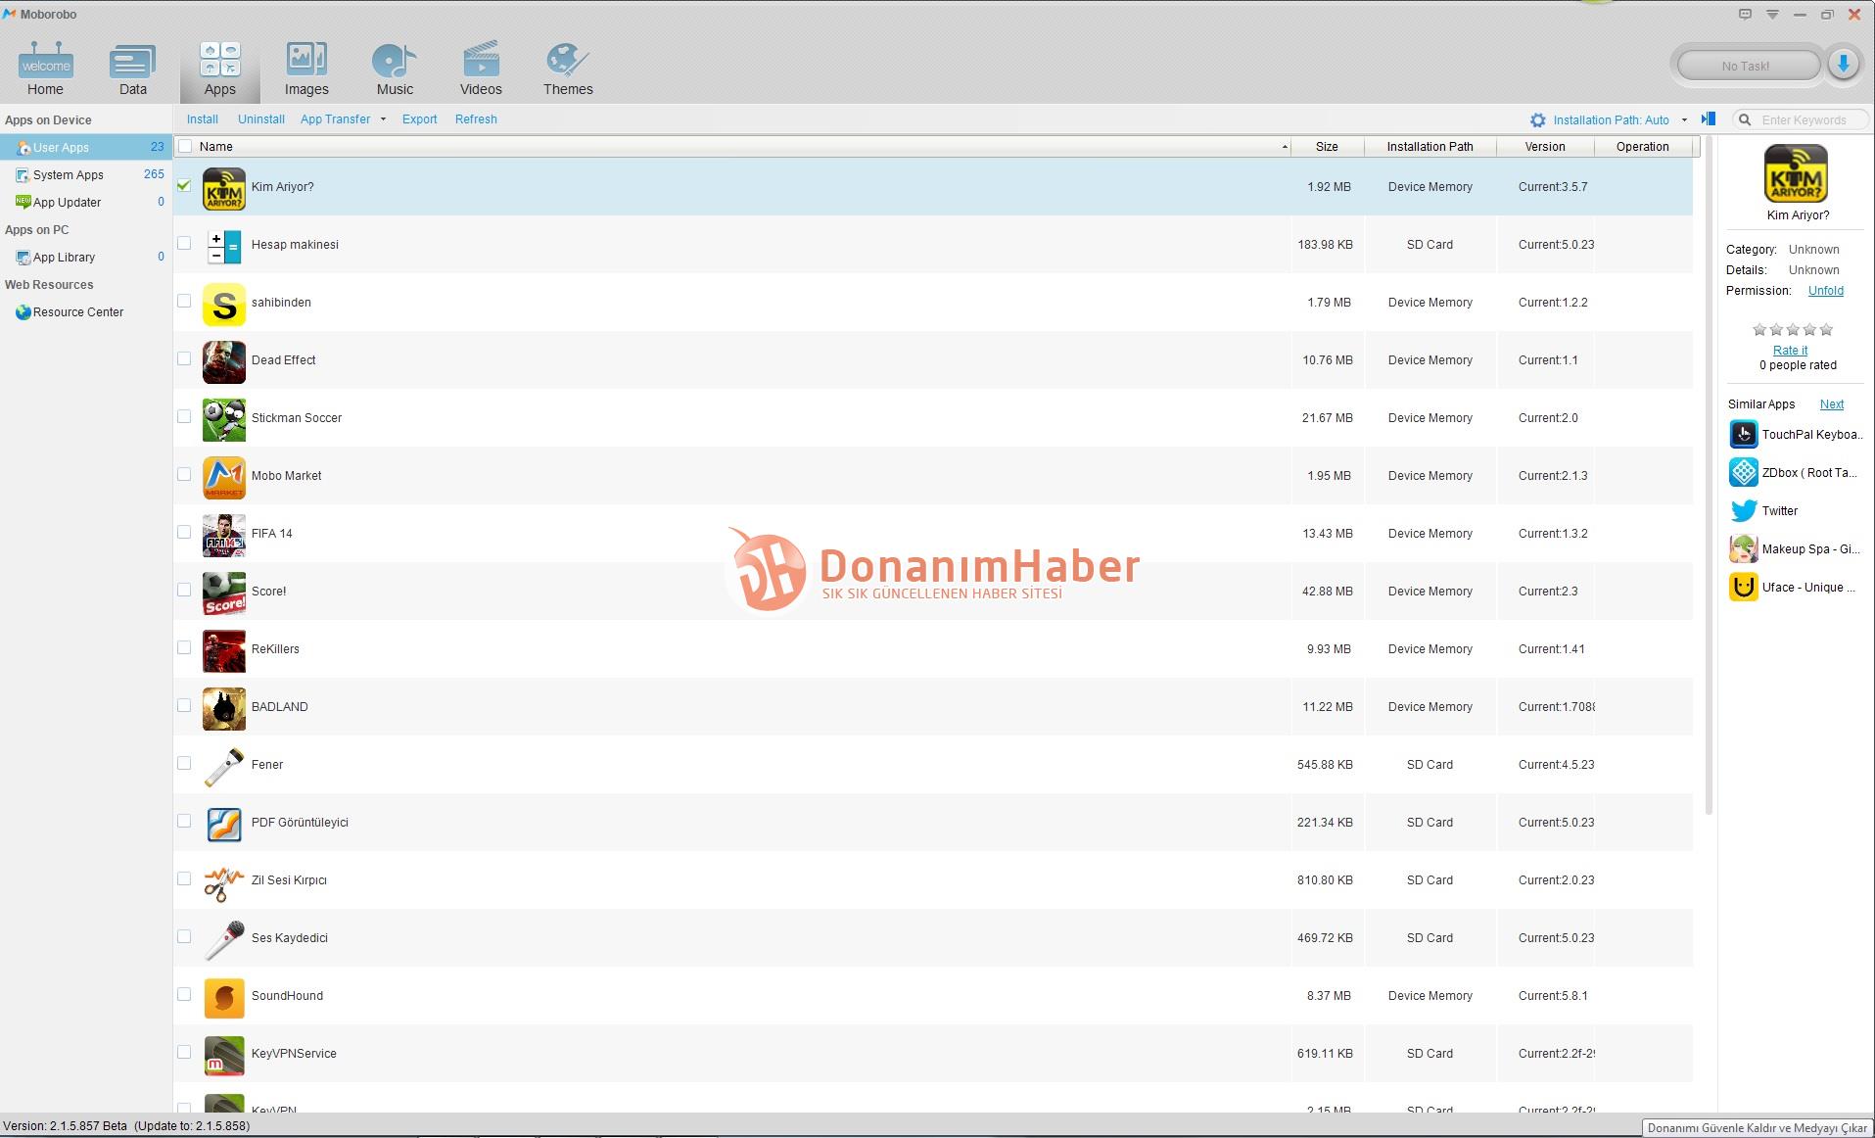Check the Hesap makinesi checkbox
Screen dimensions: 1875x1138
pyautogui.click(x=184, y=243)
